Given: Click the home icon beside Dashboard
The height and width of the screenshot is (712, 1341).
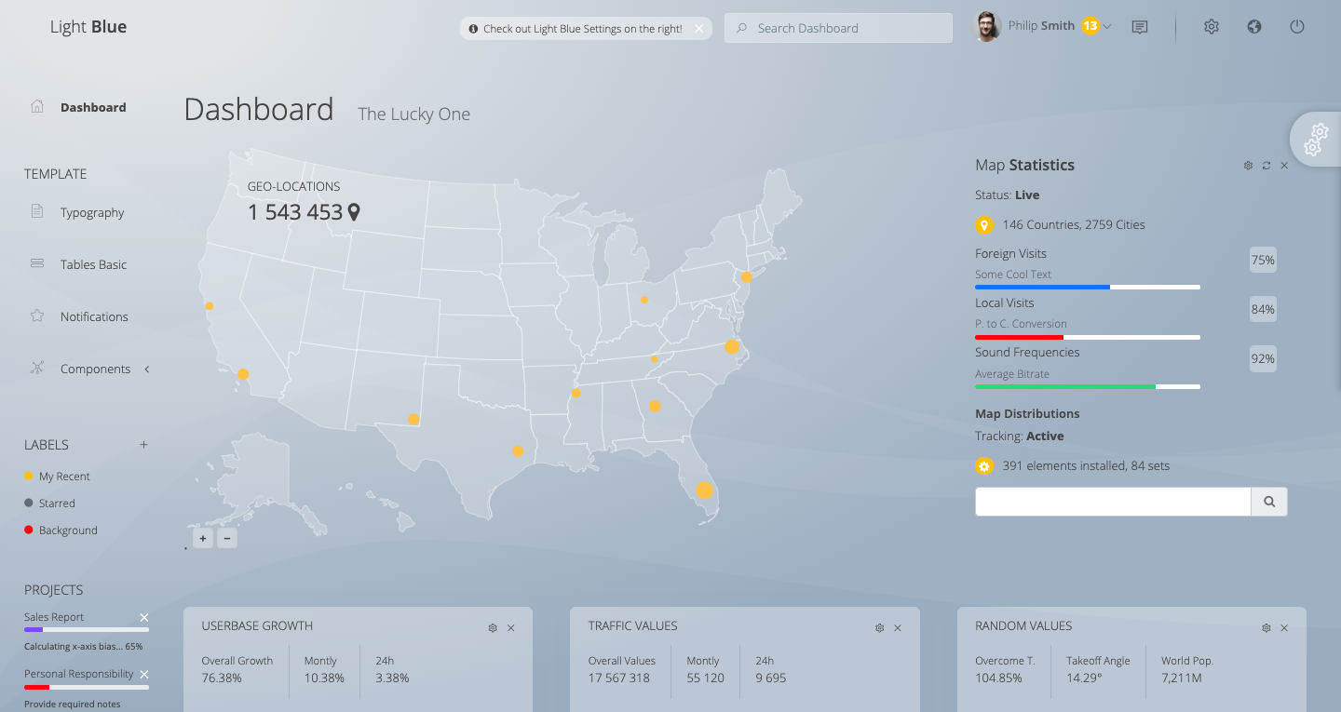Looking at the screenshot, I should tap(37, 106).
